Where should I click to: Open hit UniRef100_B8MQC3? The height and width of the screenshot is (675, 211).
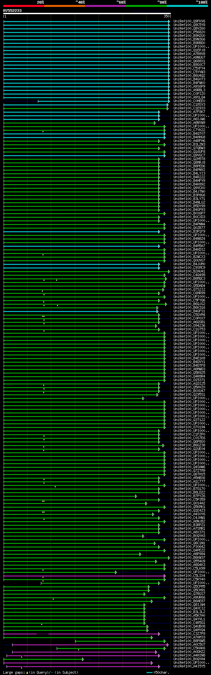[x=189, y=279]
